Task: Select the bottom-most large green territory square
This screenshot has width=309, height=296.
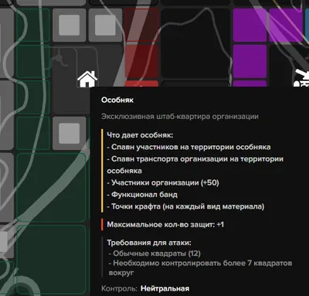Action: pos(51,260)
